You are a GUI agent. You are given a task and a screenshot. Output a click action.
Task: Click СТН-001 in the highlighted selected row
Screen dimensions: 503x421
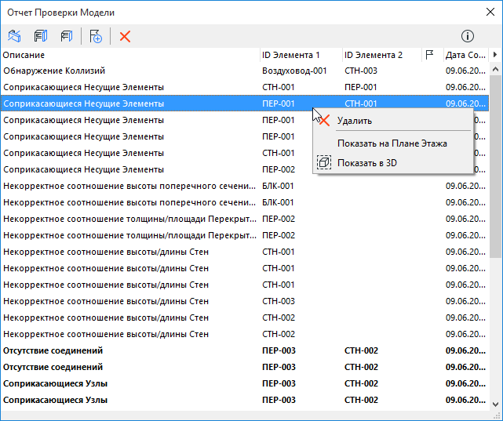360,103
